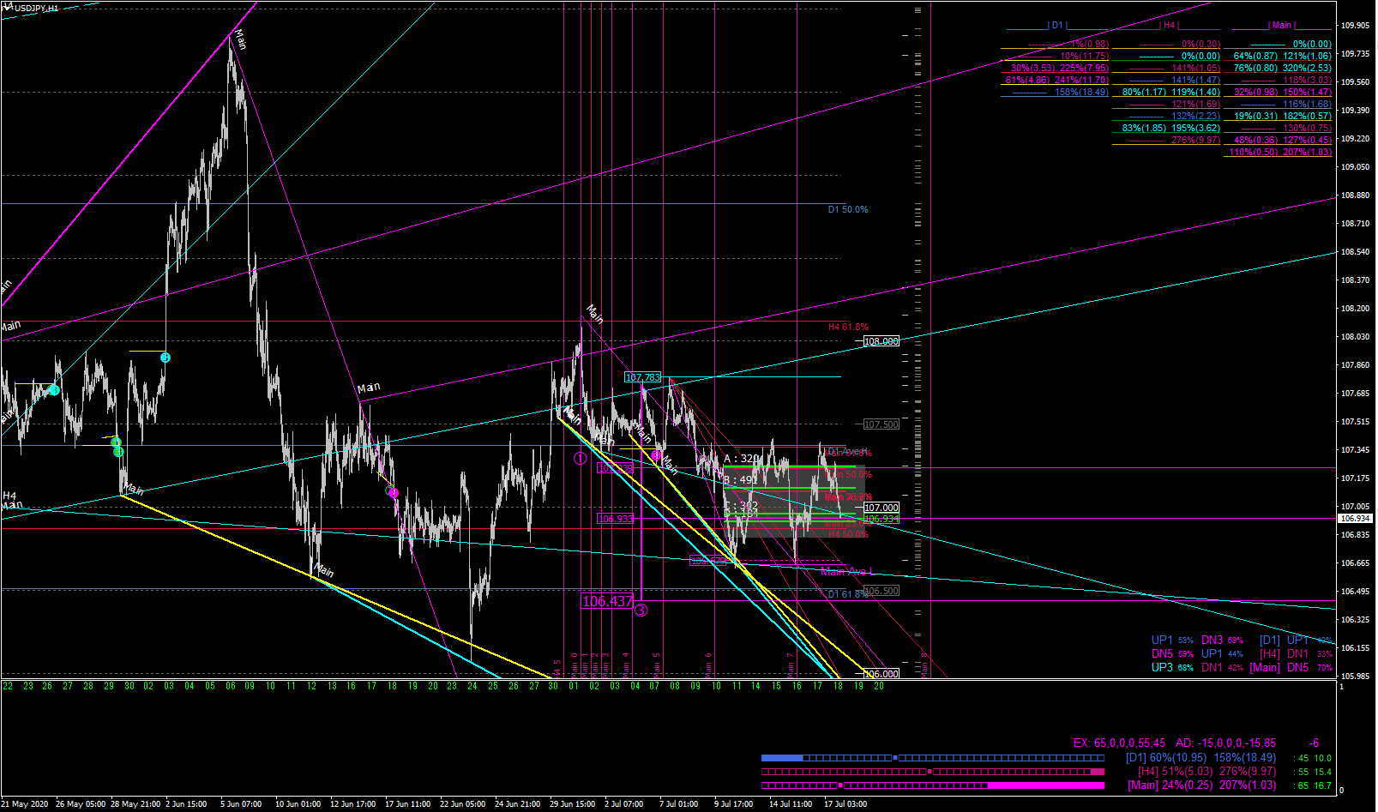
Task: Click the 141%(1.05) value in H4 column
Action: (1195, 69)
